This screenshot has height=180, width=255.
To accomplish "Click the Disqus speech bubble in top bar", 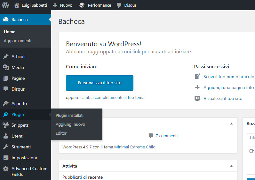I will tap(119, 5).
